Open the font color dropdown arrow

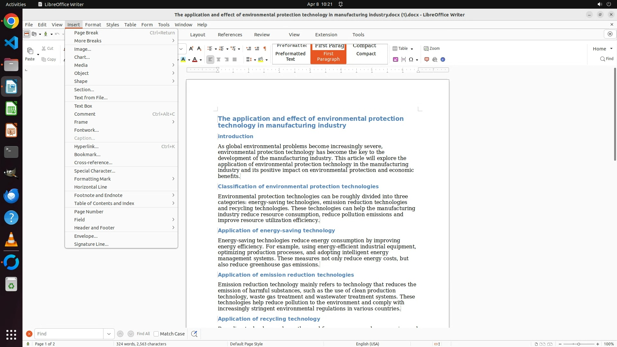[201, 60]
